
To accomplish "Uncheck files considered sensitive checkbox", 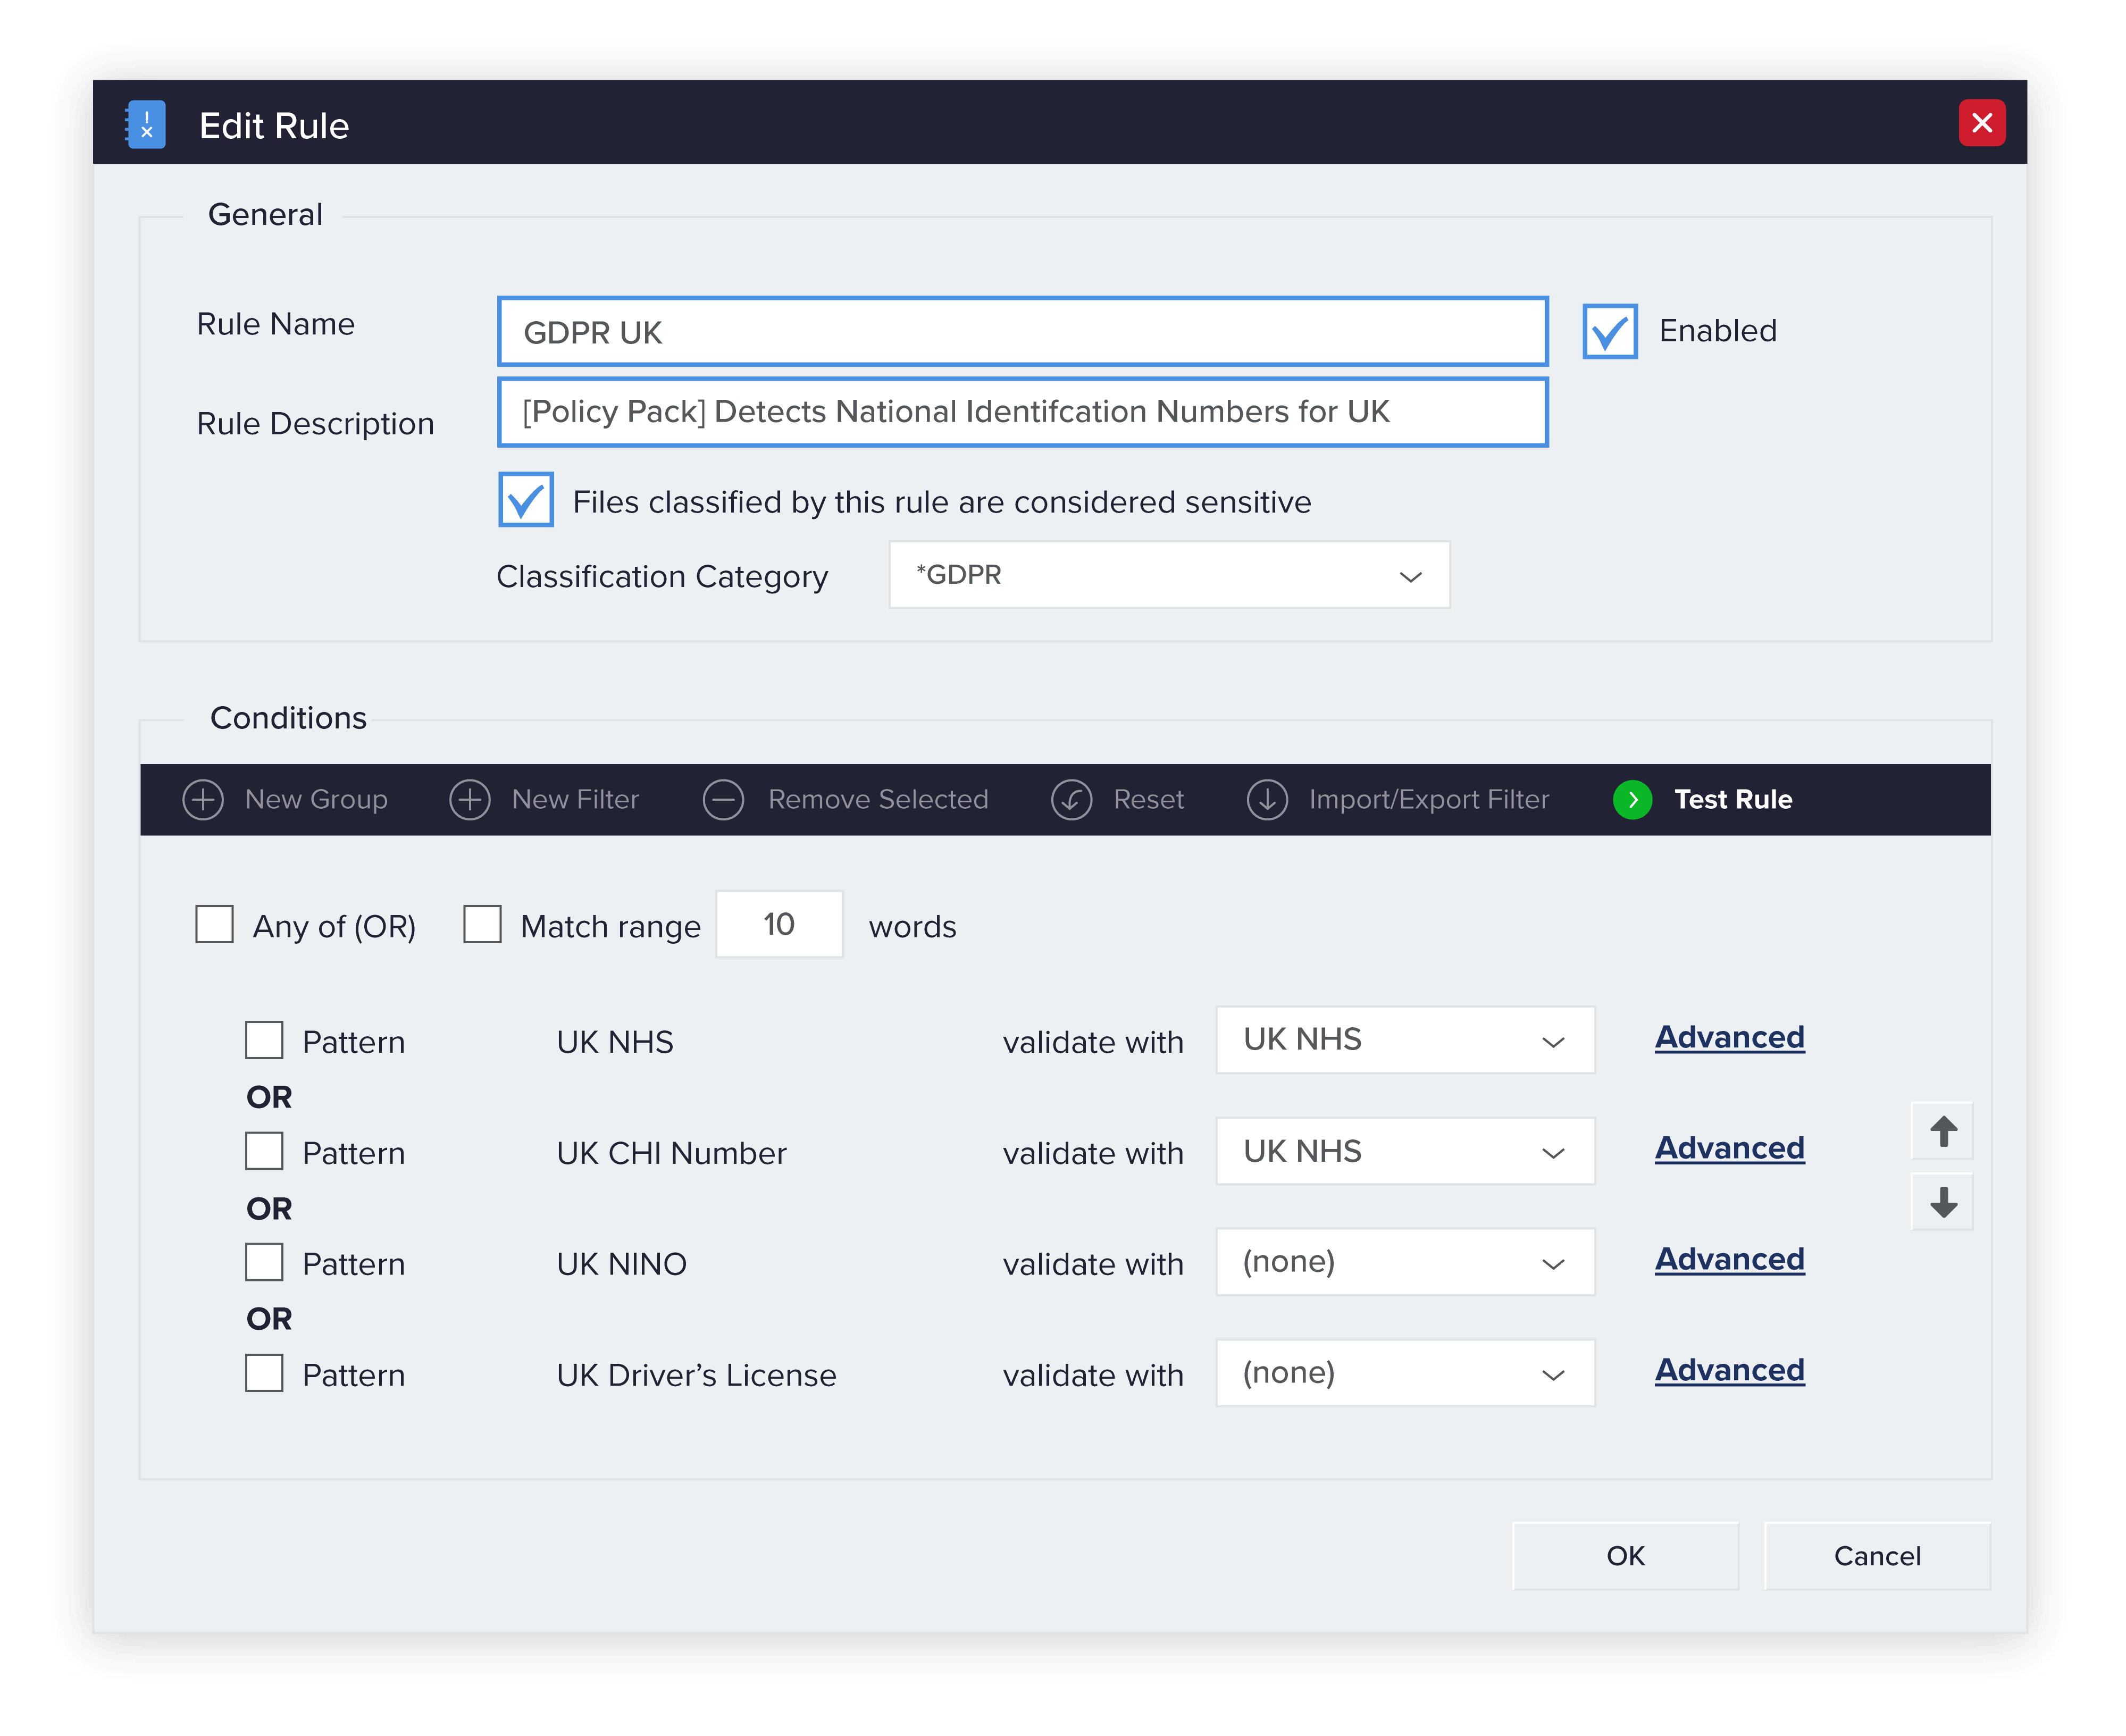I will (x=526, y=500).
